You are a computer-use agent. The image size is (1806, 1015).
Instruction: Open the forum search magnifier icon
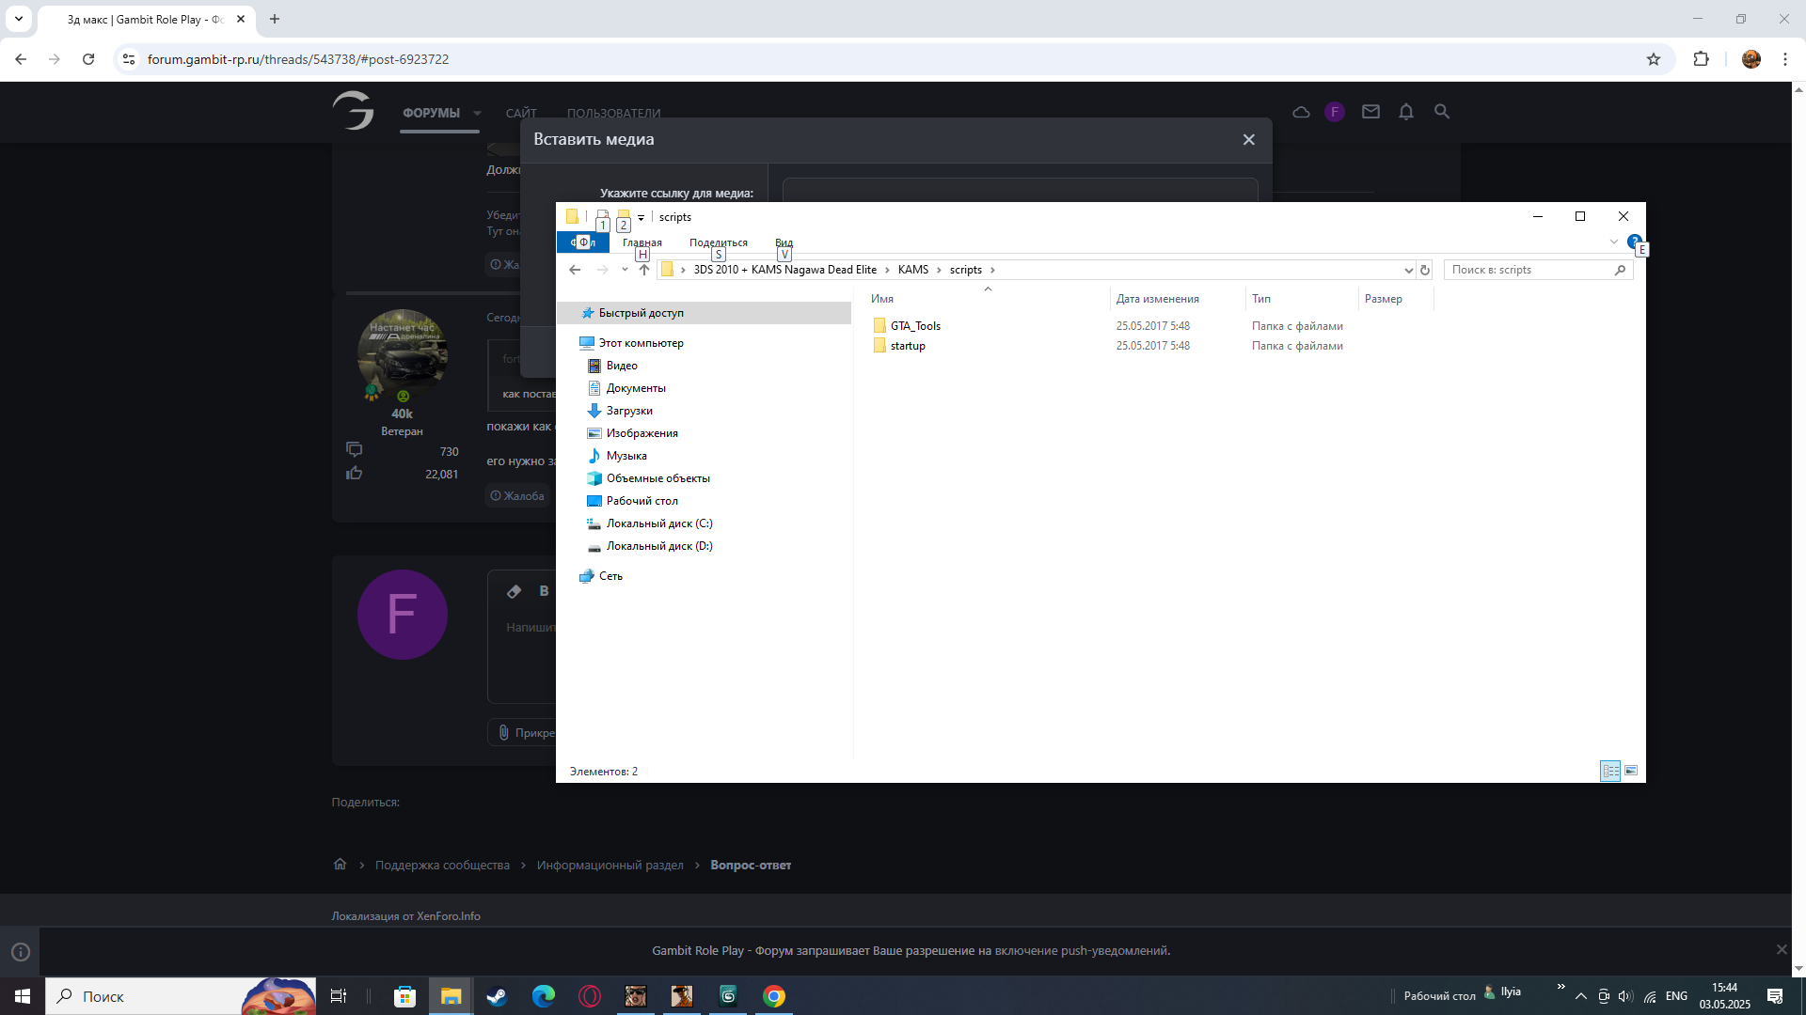(x=1441, y=112)
